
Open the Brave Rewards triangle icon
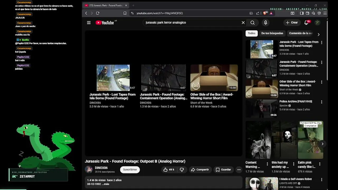(271, 13)
